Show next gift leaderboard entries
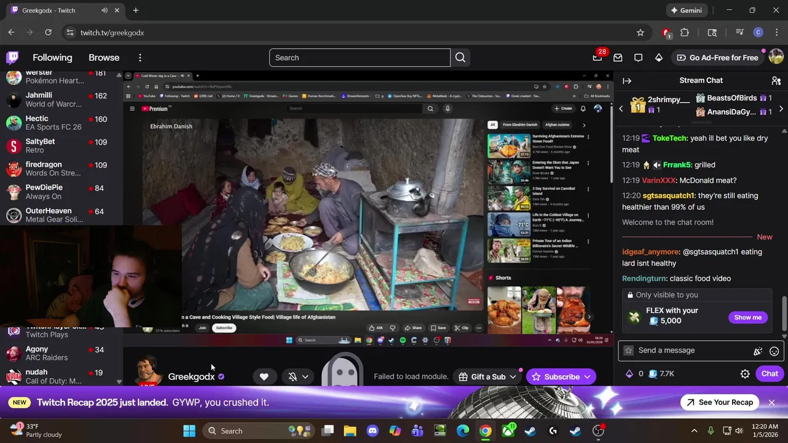788x443 pixels. tap(781, 109)
